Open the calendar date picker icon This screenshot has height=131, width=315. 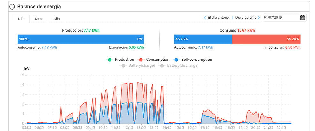pyautogui.click(x=302, y=18)
